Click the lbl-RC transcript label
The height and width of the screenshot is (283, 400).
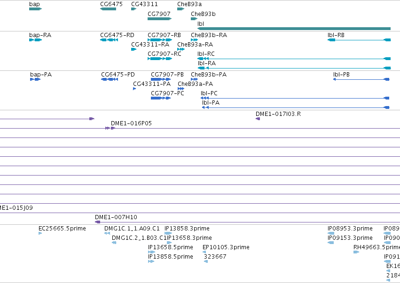click(x=206, y=54)
